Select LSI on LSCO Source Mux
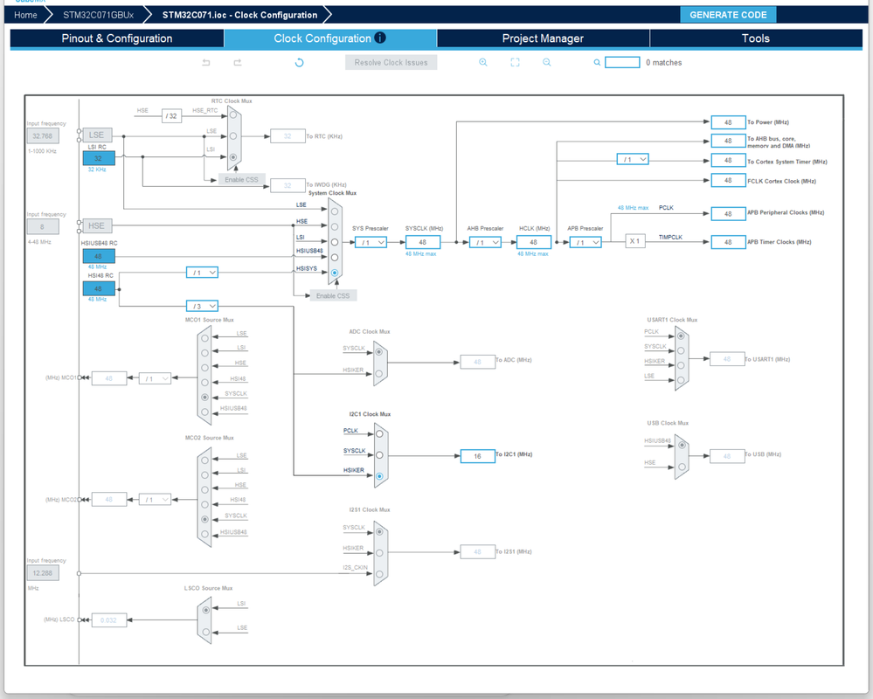Image resolution: width=873 pixels, height=699 pixels. point(206,610)
